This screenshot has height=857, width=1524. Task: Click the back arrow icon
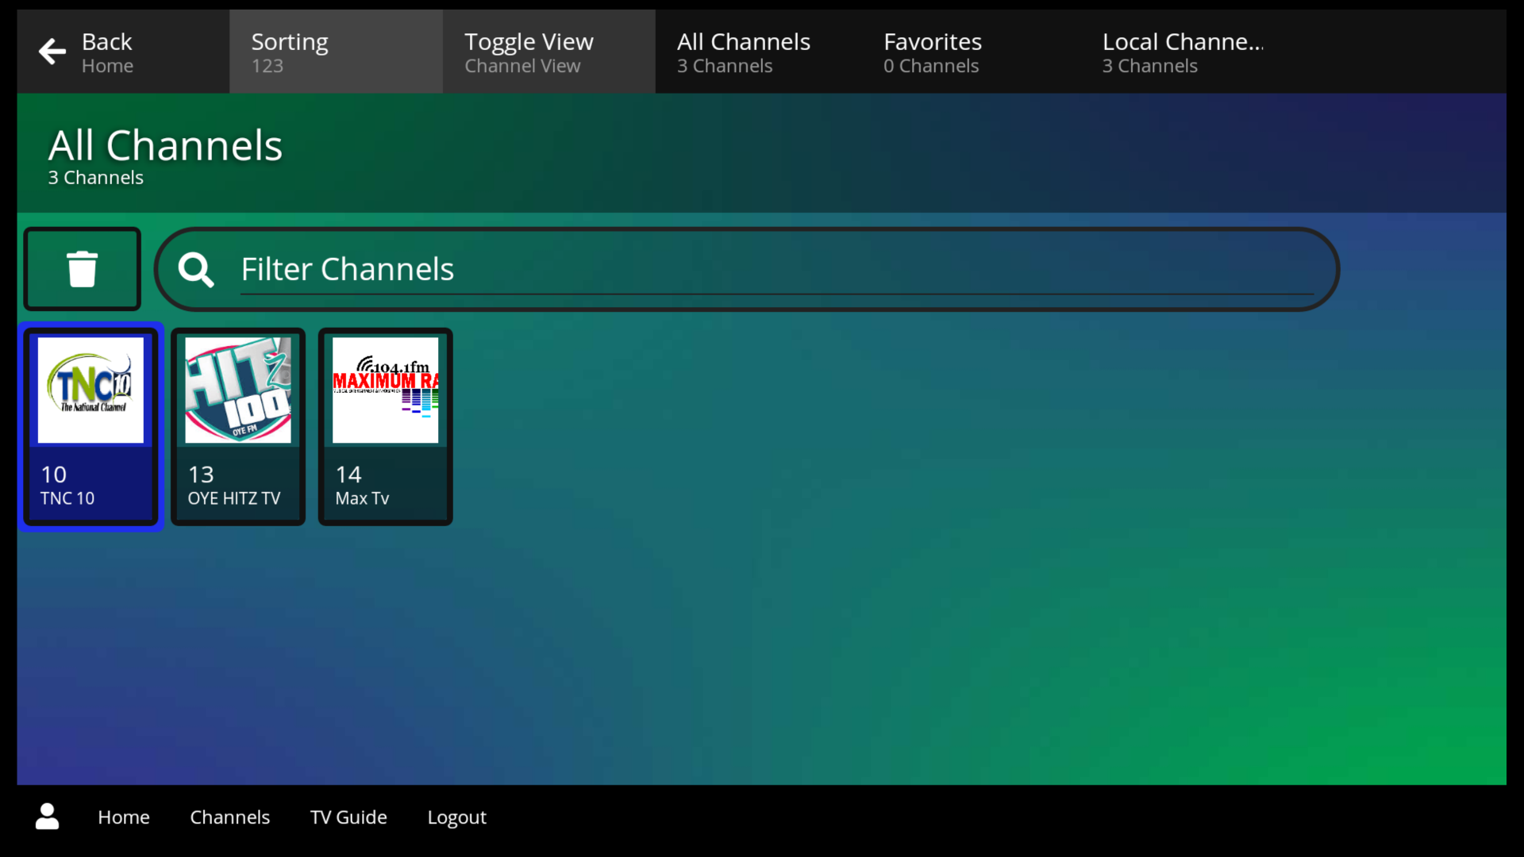coord(52,51)
